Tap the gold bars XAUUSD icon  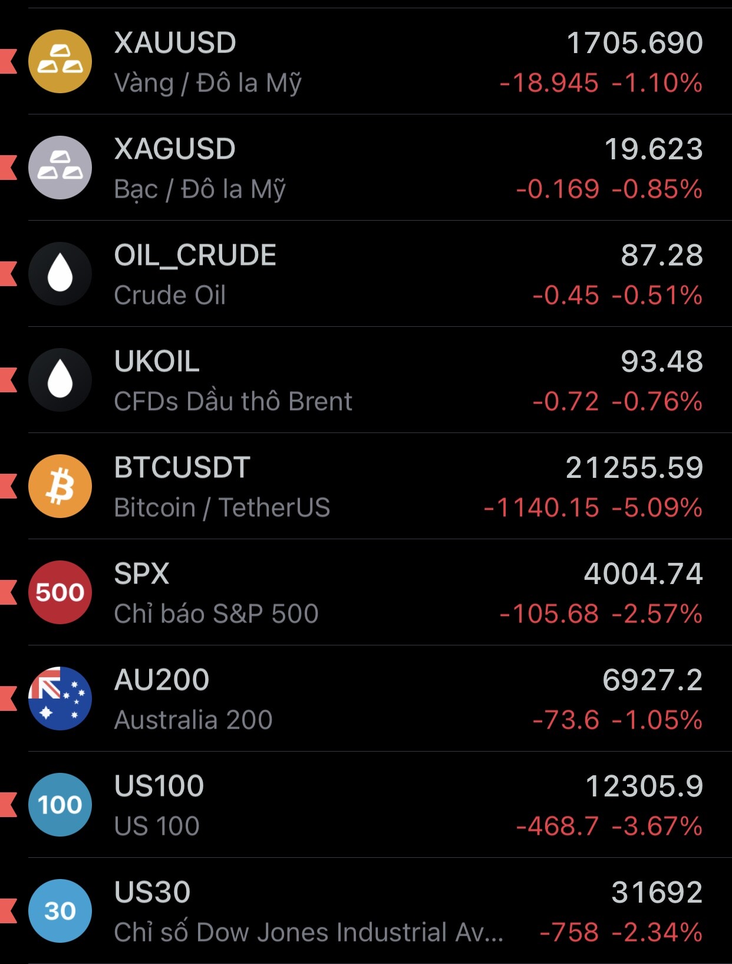pyautogui.click(x=60, y=61)
